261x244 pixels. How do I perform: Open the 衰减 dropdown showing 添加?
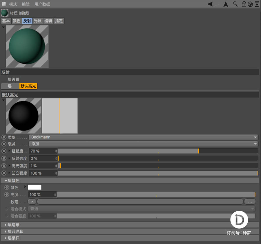tap(158, 144)
